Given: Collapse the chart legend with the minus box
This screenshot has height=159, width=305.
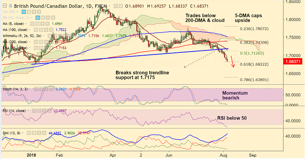Looking at the screenshot, I should coord(5,6).
